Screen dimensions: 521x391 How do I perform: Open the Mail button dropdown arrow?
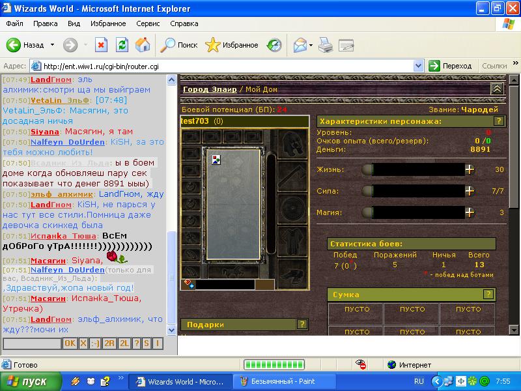[x=311, y=45]
